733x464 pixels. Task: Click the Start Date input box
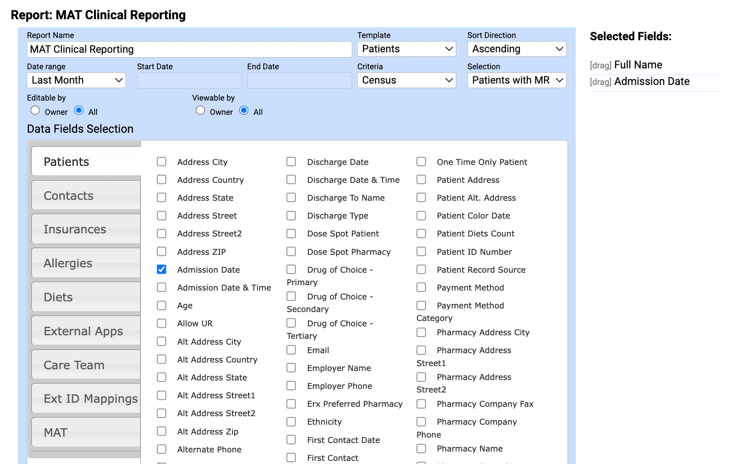click(189, 80)
